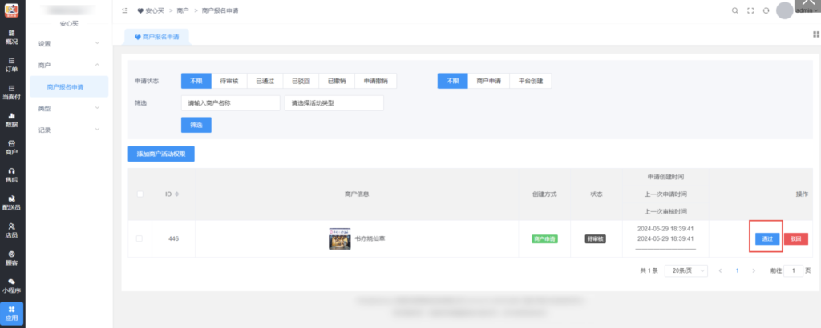Open the 概况 overview sidebar icon
The image size is (821, 328).
point(11,37)
